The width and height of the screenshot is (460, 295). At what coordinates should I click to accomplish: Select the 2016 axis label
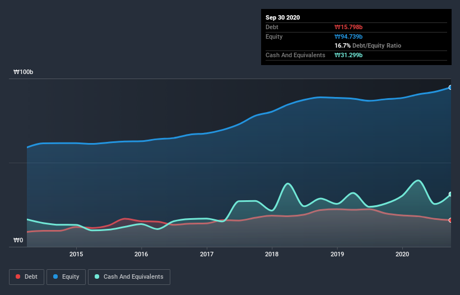tap(141, 254)
